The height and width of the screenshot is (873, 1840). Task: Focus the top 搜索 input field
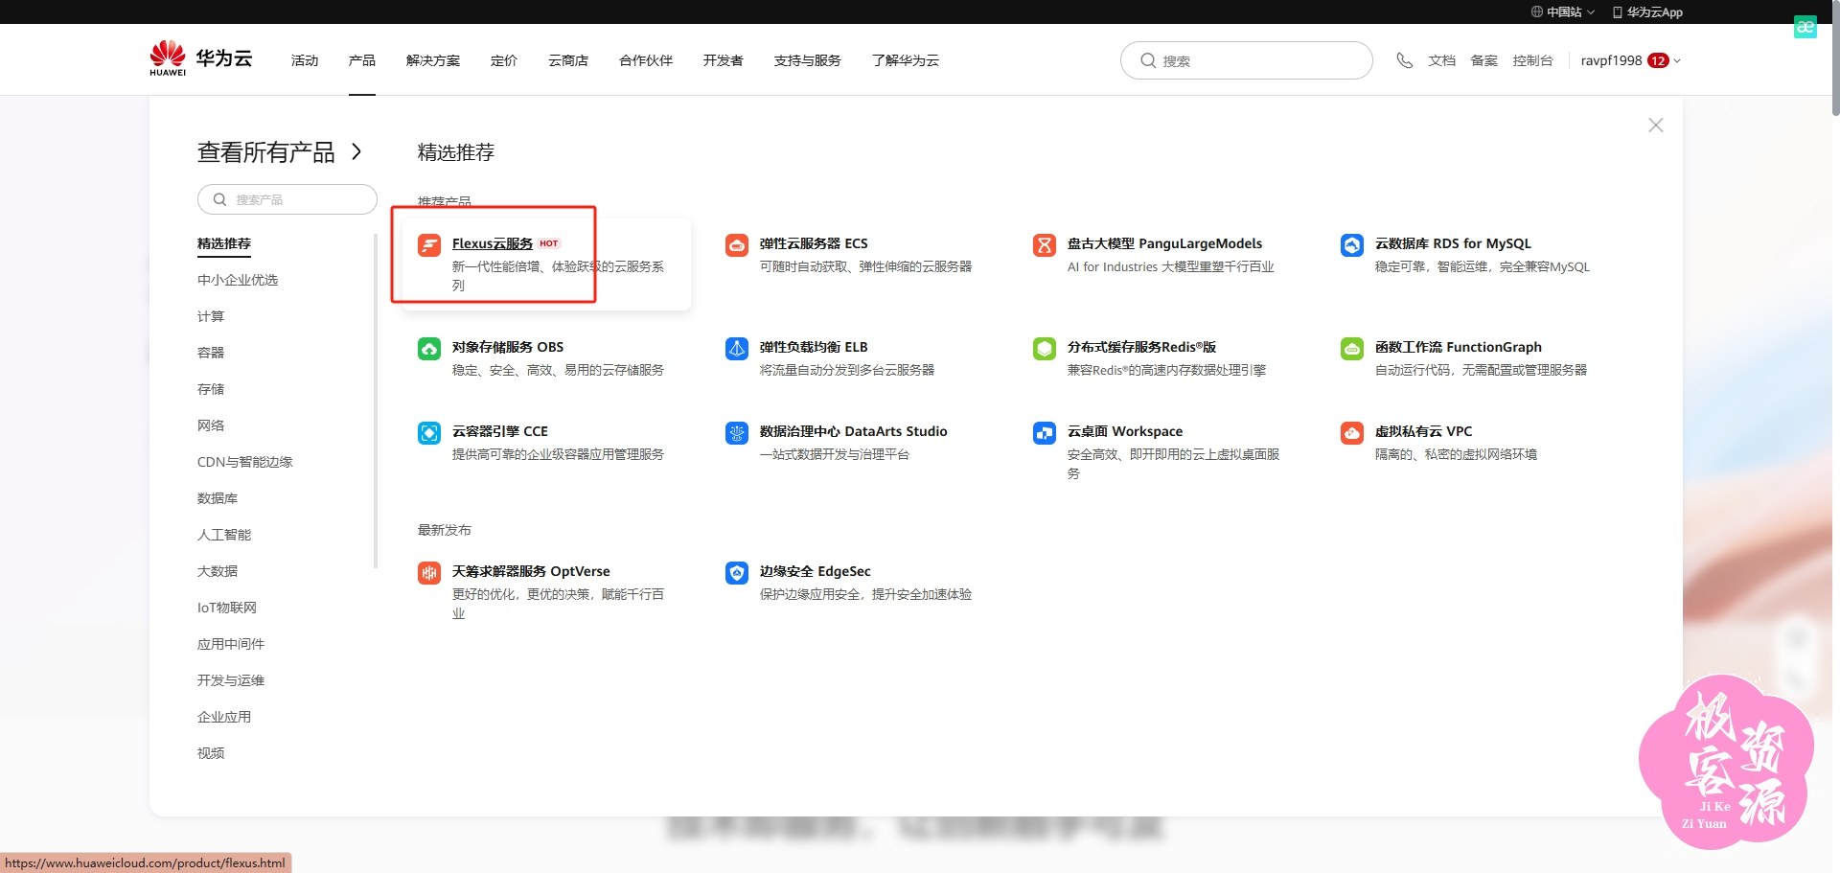[x=1246, y=60]
